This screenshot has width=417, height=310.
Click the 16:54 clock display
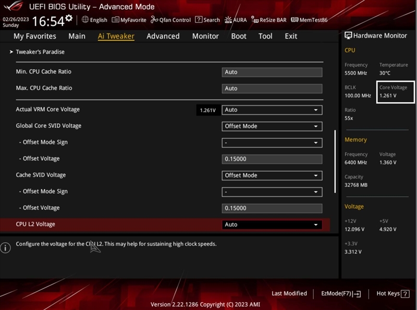[x=48, y=21]
